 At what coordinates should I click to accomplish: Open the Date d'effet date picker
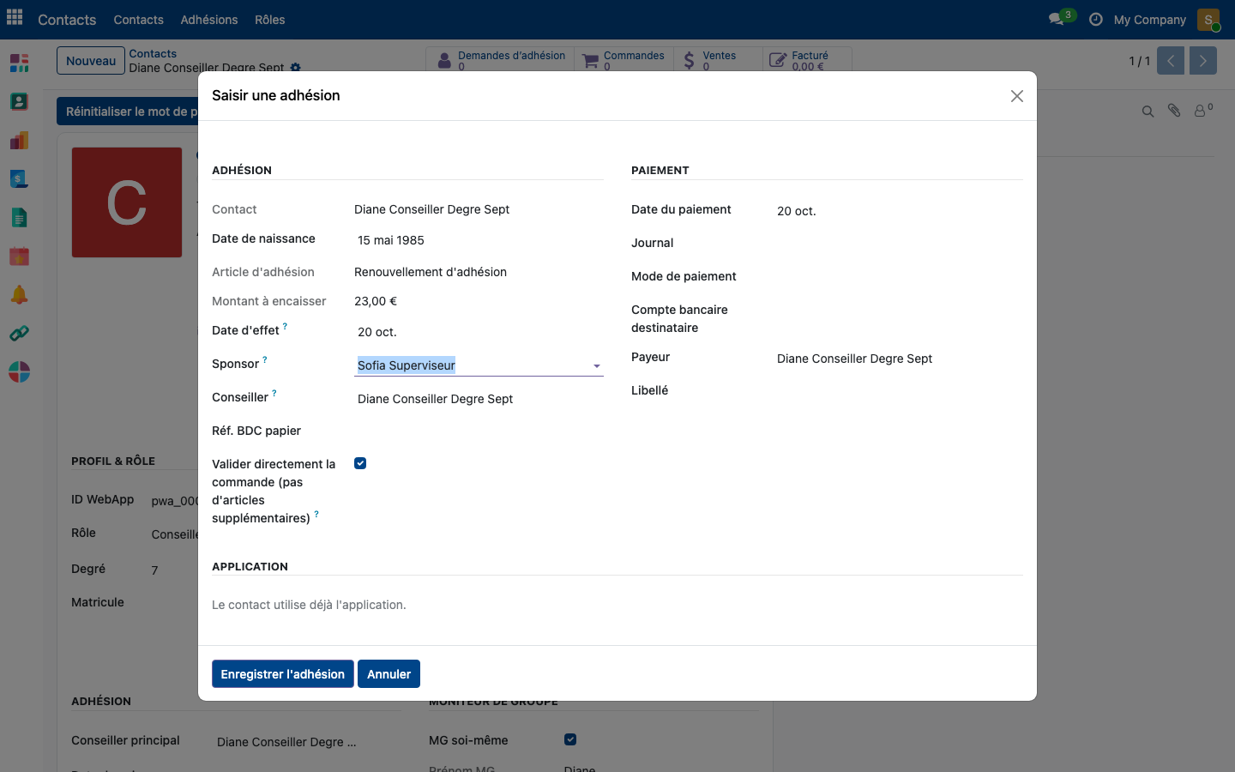pyautogui.click(x=479, y=332)
